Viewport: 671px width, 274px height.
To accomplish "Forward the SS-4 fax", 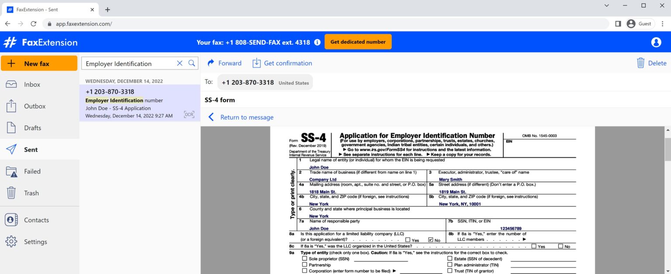I will (224, 63).
